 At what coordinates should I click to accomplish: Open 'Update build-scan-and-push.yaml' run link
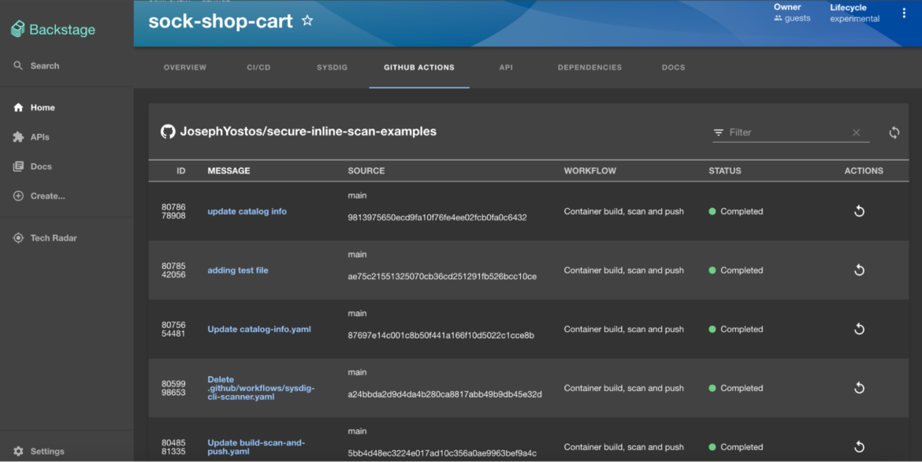256,447
